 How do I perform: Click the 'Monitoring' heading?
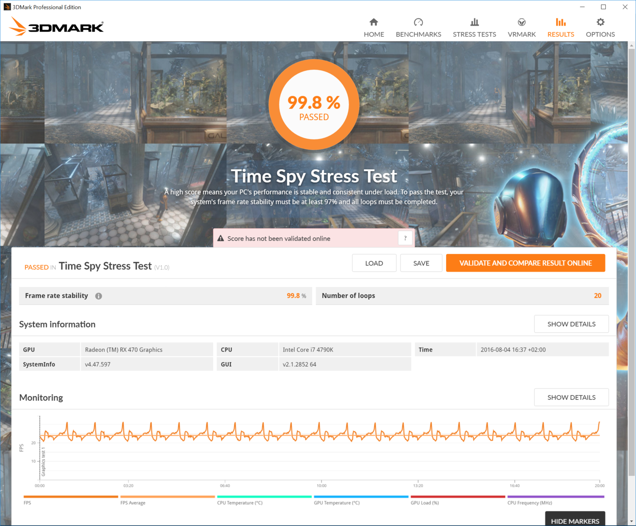[41, 398]
